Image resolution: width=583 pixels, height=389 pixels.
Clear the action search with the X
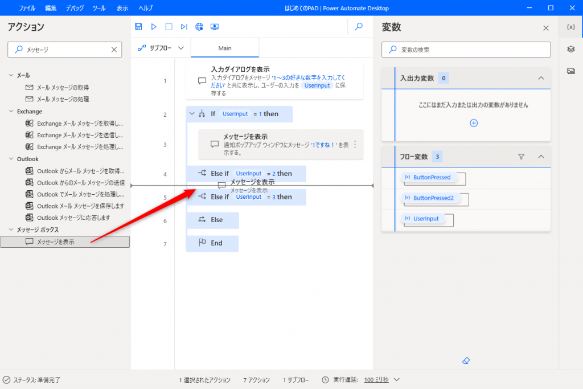tap(114, 50)
